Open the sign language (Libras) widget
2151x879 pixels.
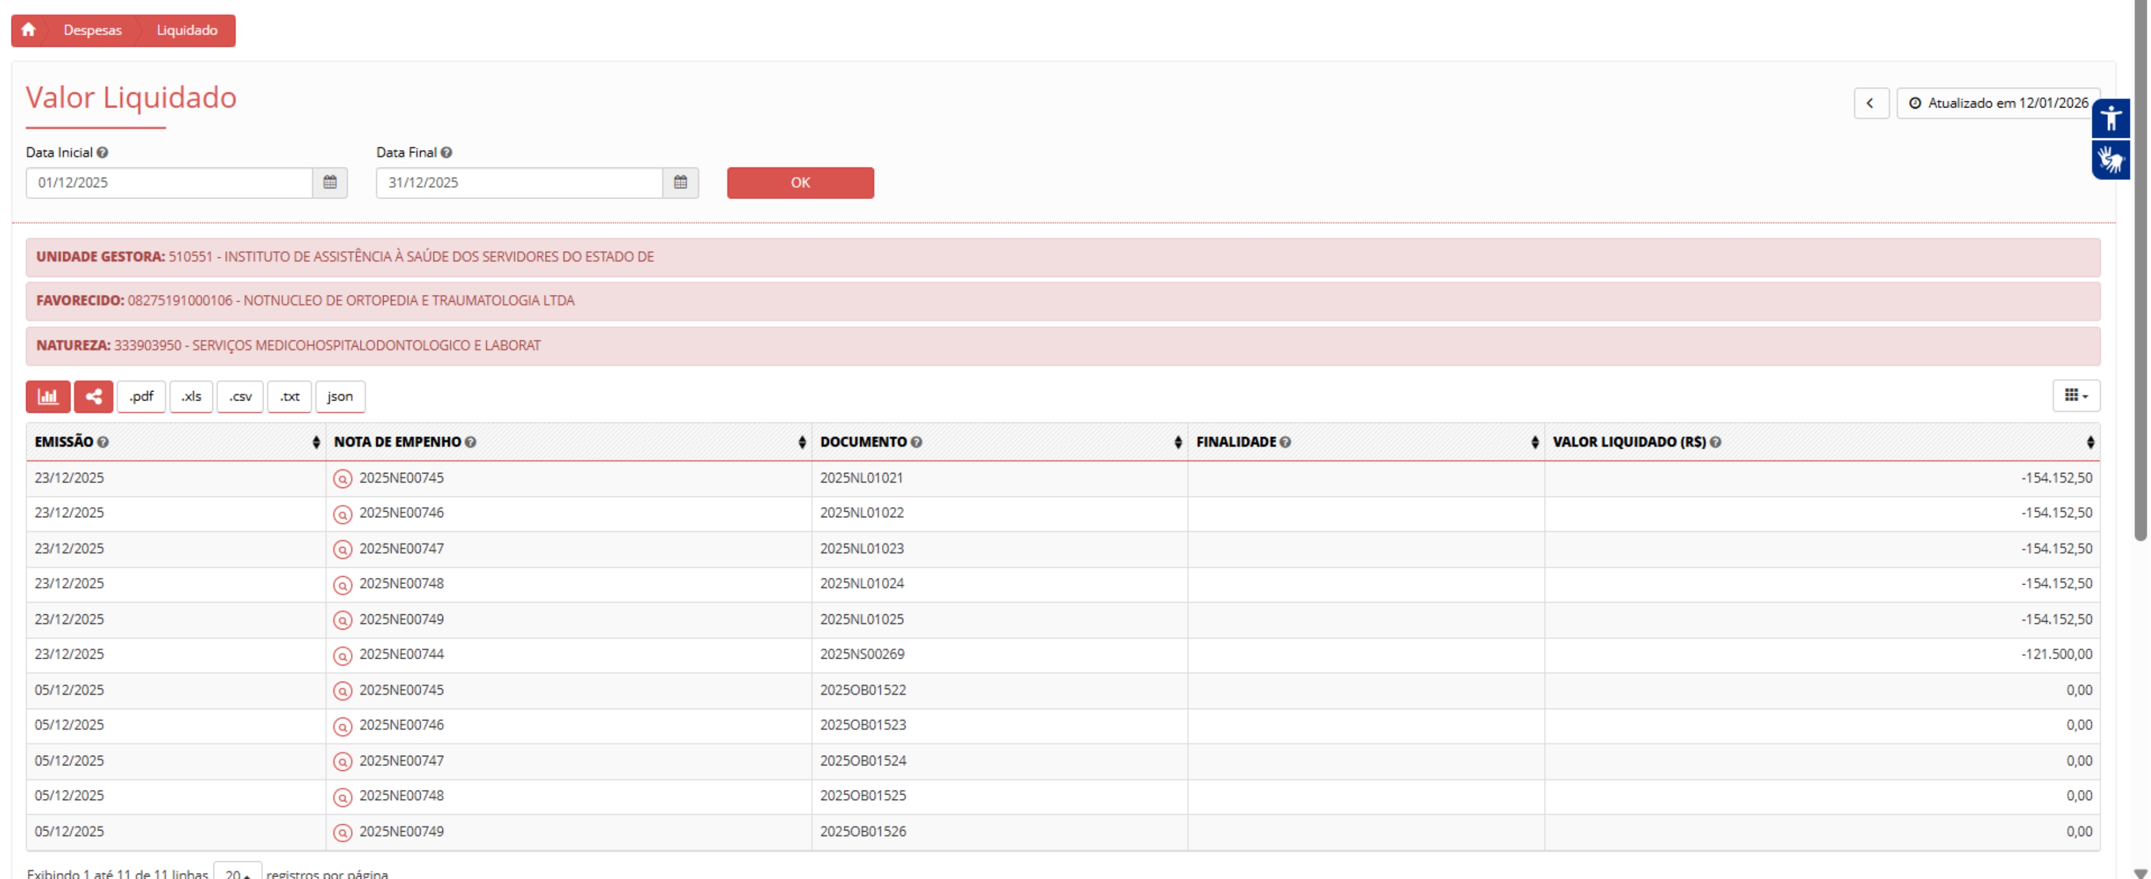2110,159
